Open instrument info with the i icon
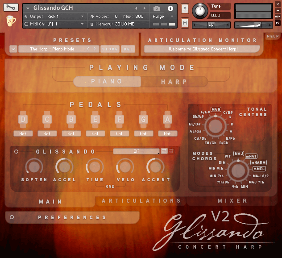Screen dimensions: 282x258 point(170,8)
